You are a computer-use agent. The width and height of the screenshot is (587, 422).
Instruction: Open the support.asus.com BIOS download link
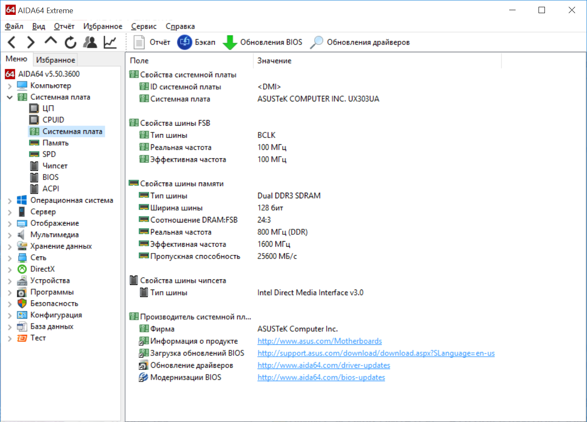click(x=376, y=353)
